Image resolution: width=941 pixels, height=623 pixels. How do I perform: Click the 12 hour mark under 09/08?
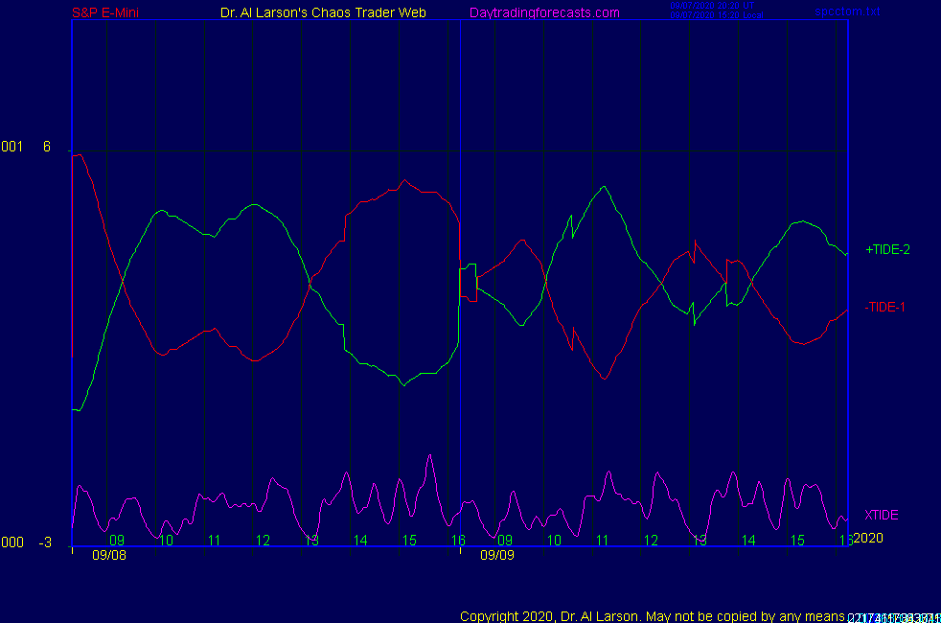263,541
